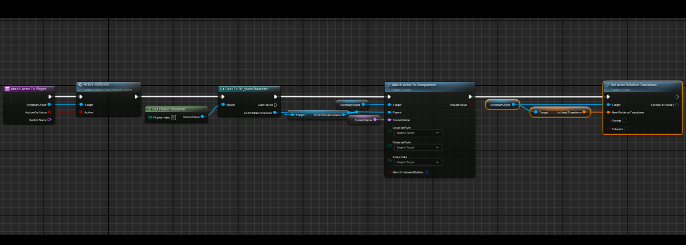Click the Socket Name pin on Attach Actor To Player
The width and height of the screenshot is (686, 245).
pos(49,120)
